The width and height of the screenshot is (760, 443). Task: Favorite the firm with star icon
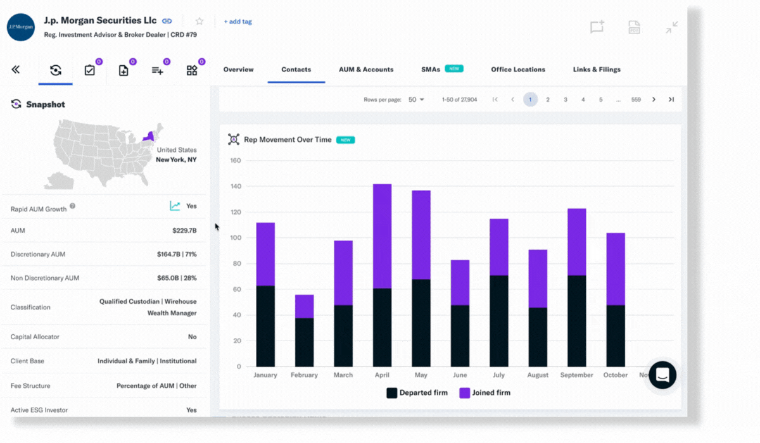pos(199,22)
